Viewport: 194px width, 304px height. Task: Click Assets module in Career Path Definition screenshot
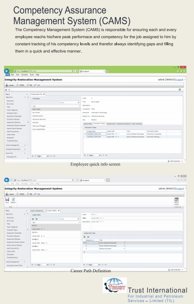[x=10, y=194]
